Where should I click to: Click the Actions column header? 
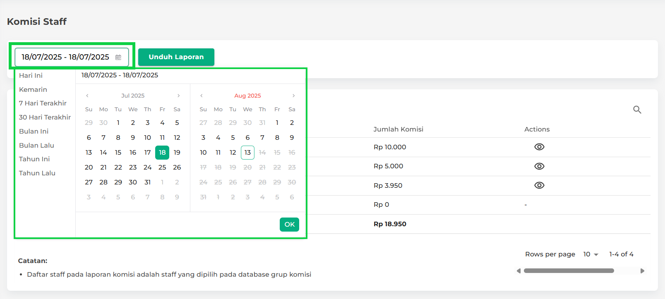click(x=537, y=129)
